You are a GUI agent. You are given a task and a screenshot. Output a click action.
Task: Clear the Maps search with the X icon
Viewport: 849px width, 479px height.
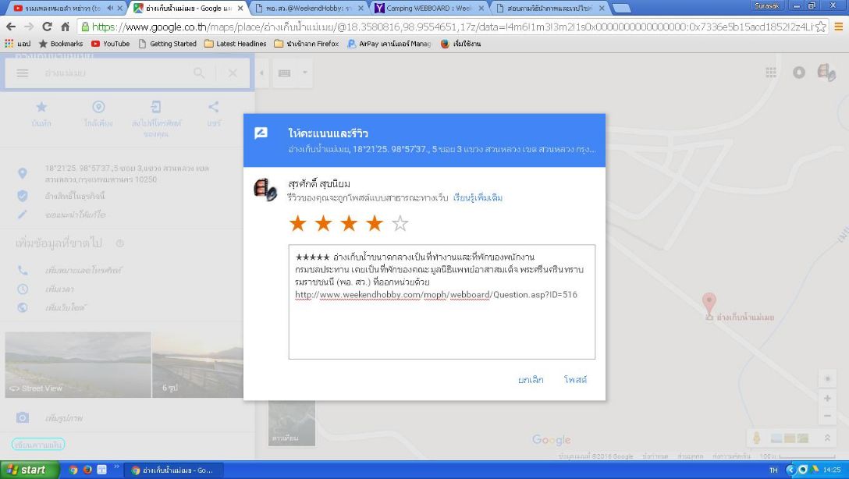click(x=233, y=73)
